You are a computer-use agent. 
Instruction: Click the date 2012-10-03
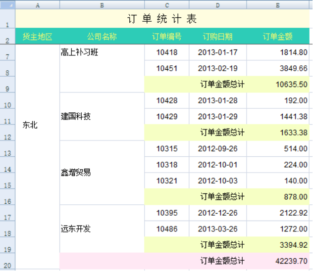(218, 181)
